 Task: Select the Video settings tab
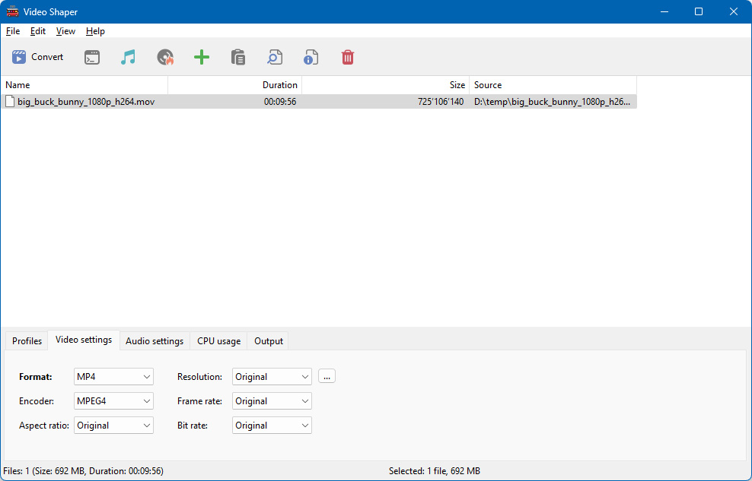pyautogui.click(x=84, y=340)
